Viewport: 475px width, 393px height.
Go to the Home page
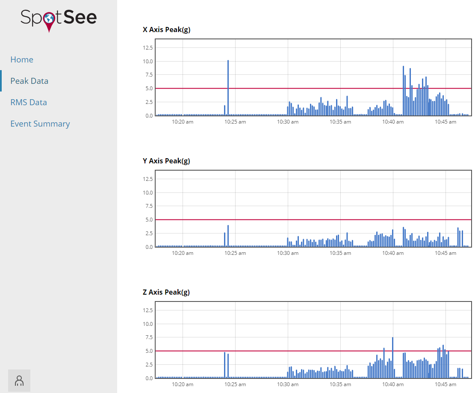22,59
